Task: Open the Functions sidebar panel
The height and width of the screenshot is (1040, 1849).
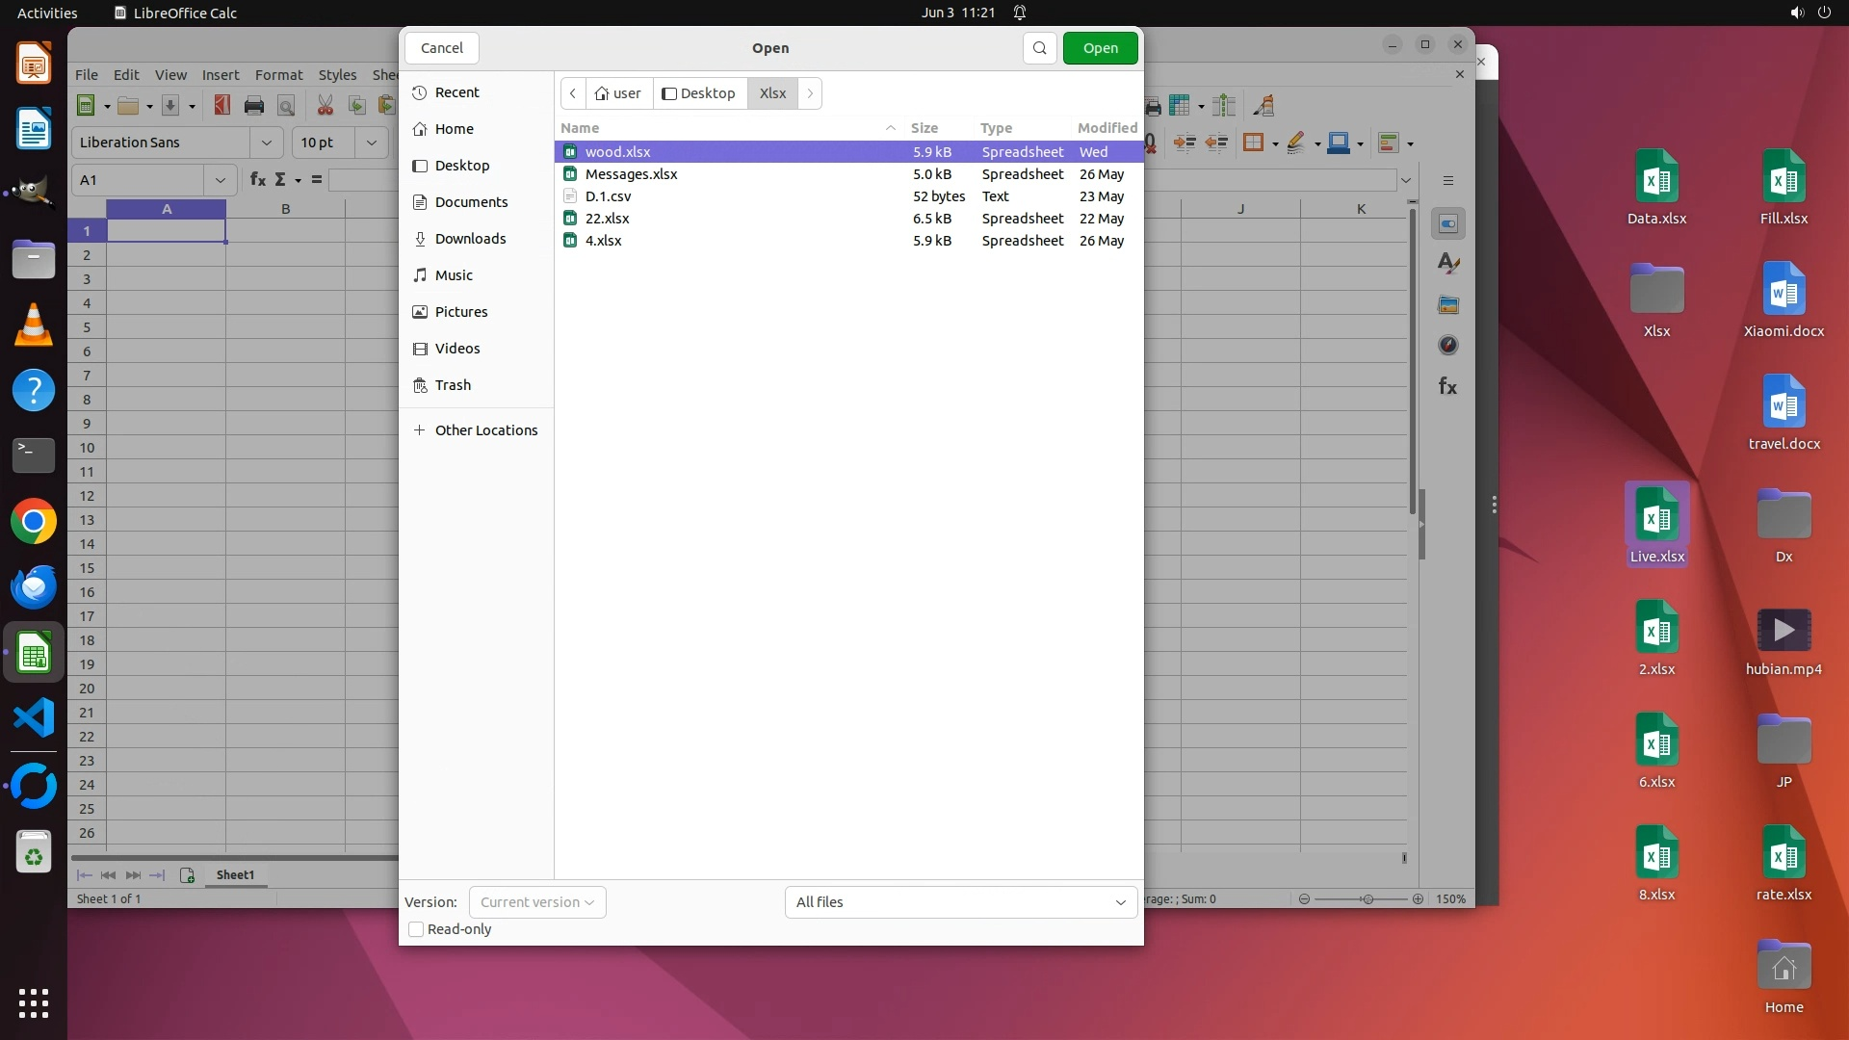Action: [1447, 386]
